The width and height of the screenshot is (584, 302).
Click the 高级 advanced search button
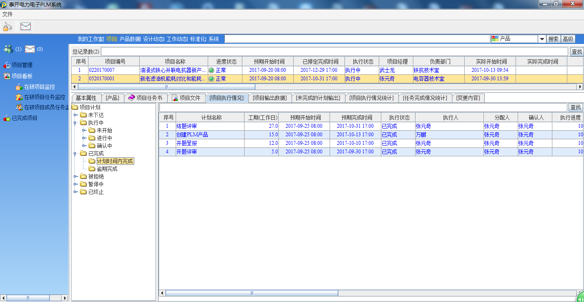568,39
